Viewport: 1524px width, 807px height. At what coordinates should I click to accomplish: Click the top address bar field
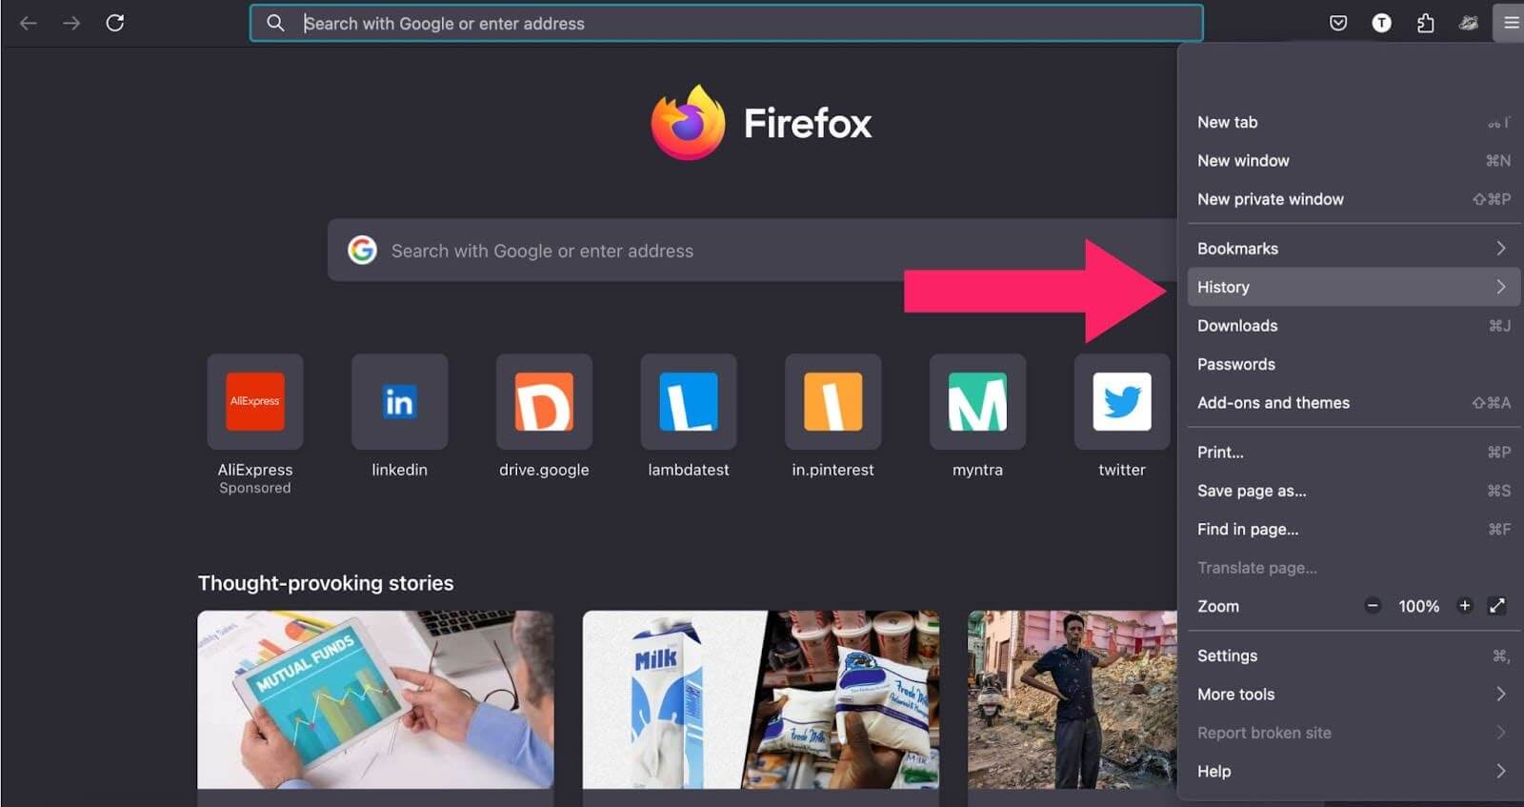coord(726,23)
